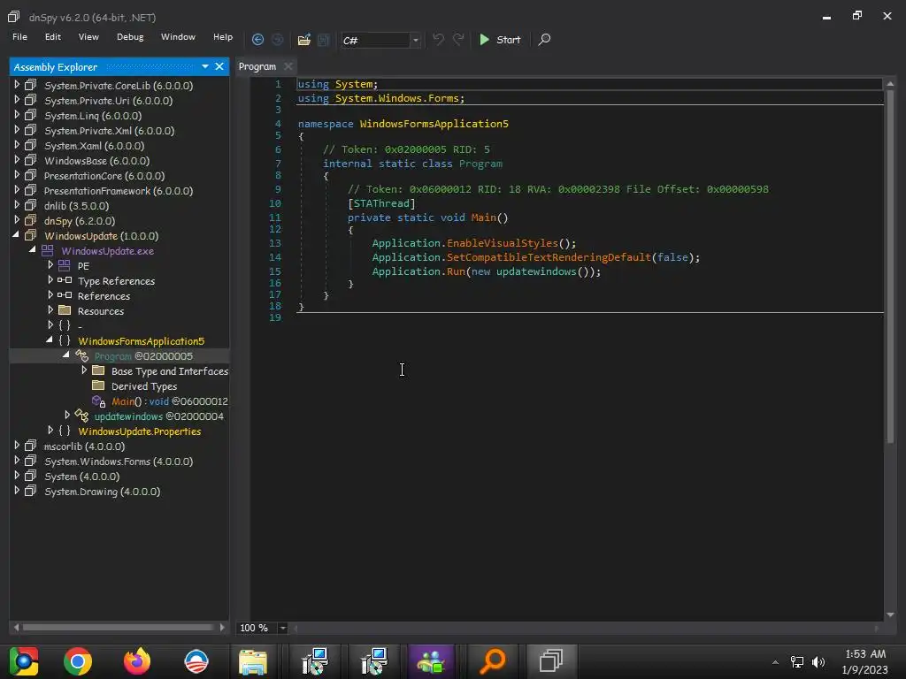Select System.Xaml (6.0.0.0) tree item
Viewport: 906px width, 679px height.
coord(94,146)
